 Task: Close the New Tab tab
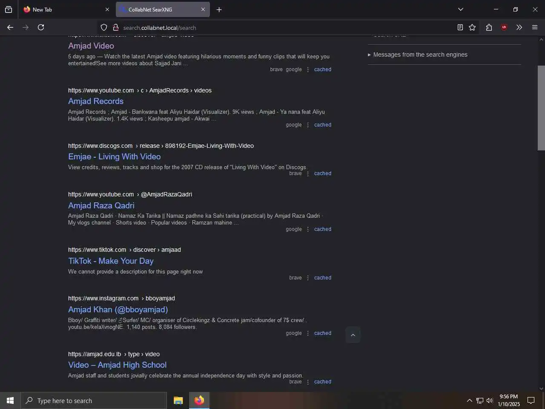click(107, 9)
